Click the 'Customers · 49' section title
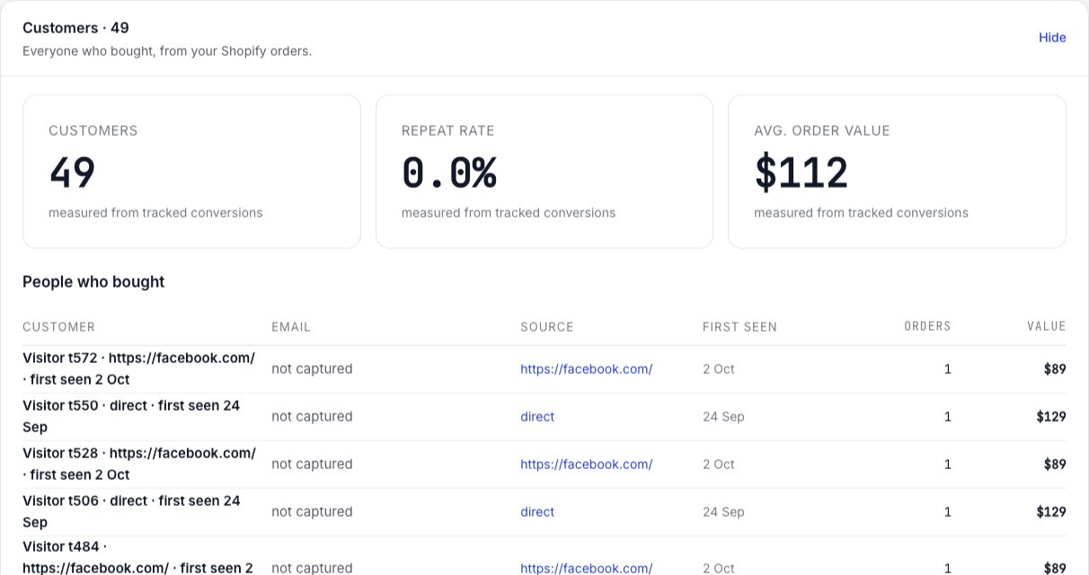The image size is (1089, 575). tap(75, 28)
